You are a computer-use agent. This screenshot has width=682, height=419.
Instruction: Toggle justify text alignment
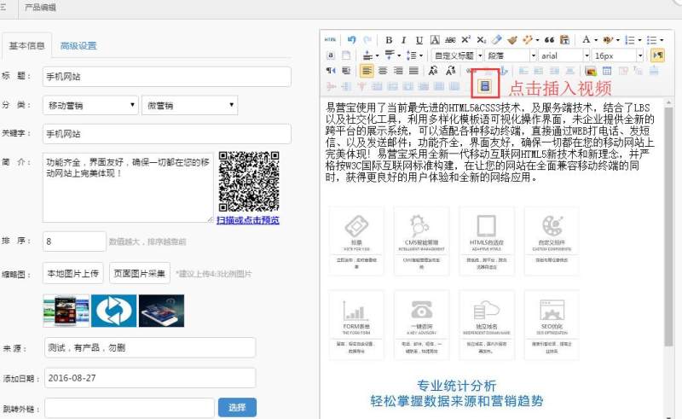coord(413,71)
